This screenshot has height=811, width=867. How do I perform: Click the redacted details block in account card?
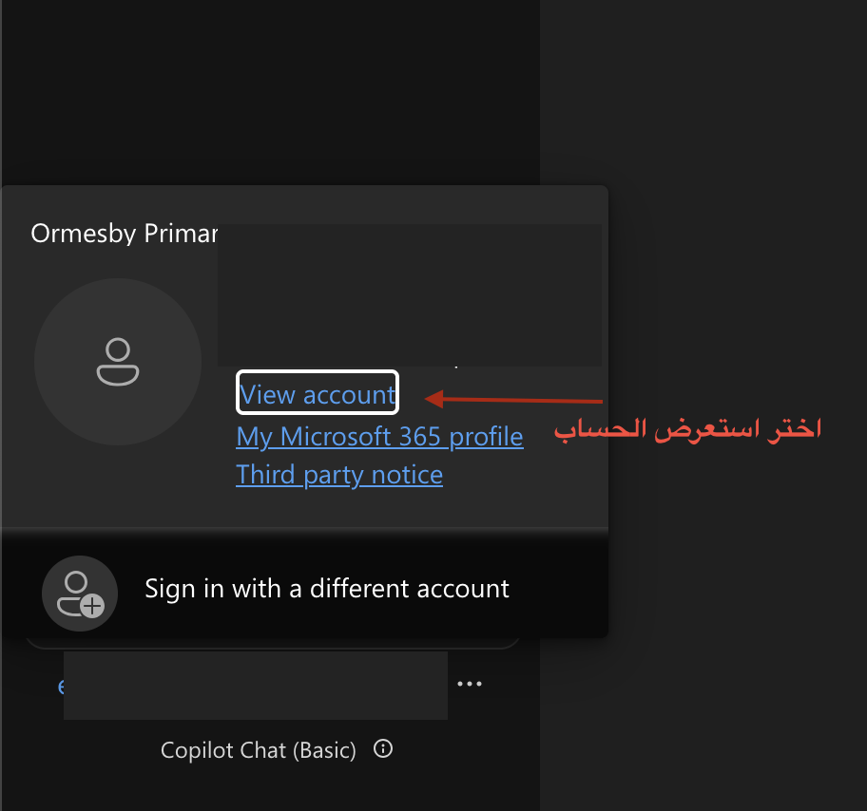[x=409, y=294]
